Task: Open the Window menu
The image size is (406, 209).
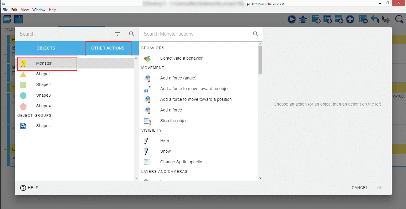Action: click(x=39, y=10)
